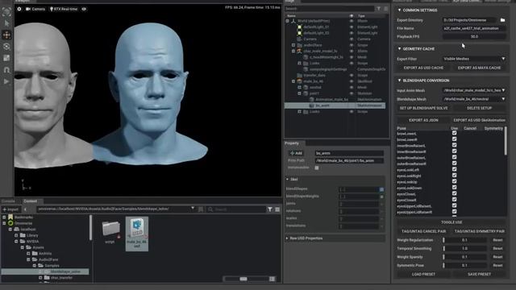The height and width of the screenshot is (290, 516).
Task: Toggle visibility of Camera prim
Action: click(x=352, y=39)
